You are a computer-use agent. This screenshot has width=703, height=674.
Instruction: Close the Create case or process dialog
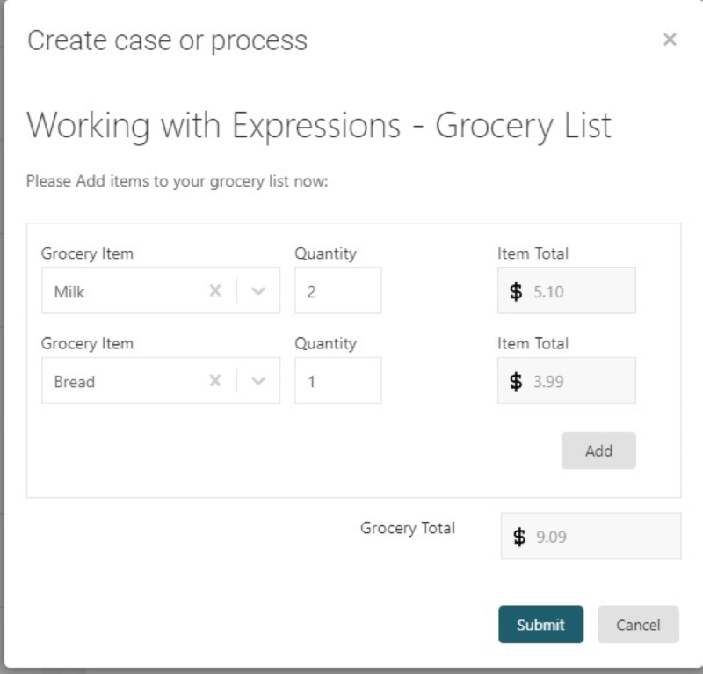(670, 40)
